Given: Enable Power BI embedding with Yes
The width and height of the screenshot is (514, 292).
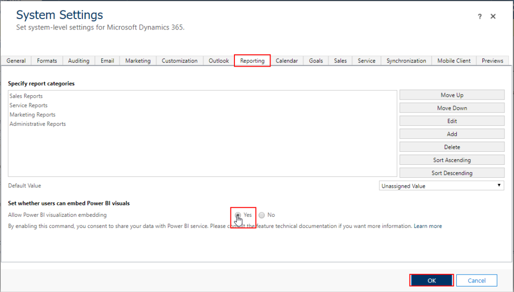Looking at the screenshot, I should (x=238, y=215).
